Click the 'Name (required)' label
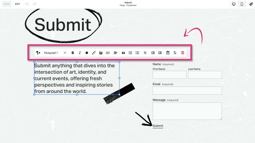The width and height of the screenshot is (255, 143). tap(163, 64)
